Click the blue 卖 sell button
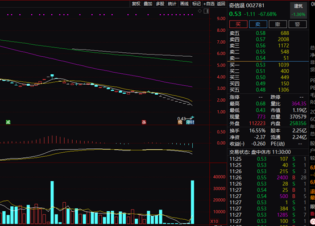 [258, 24]
